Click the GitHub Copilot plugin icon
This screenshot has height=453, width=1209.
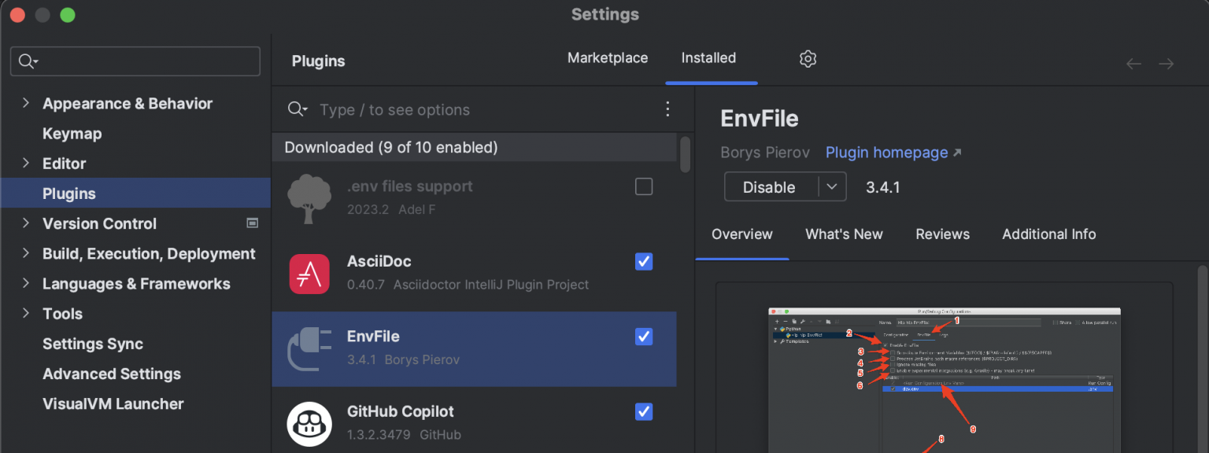[309, 423]
